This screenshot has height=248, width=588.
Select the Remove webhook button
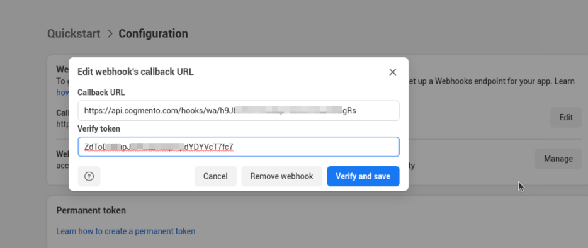point(281,176)
